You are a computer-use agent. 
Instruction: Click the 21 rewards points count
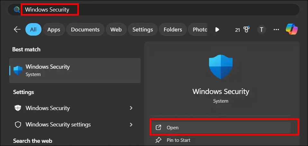[x=238, y=30]
